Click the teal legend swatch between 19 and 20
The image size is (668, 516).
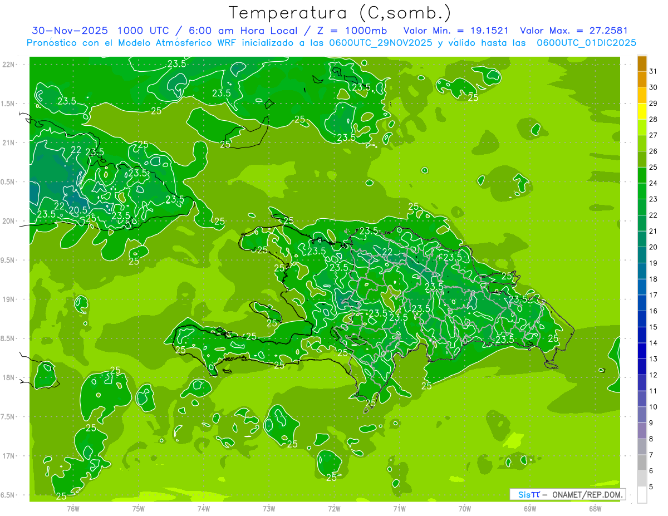[x=642, y=255]
